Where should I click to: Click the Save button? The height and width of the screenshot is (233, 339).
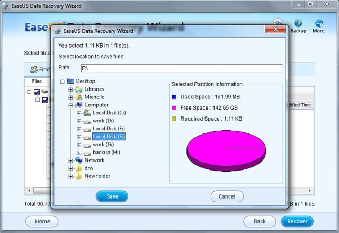click(112, 196)
